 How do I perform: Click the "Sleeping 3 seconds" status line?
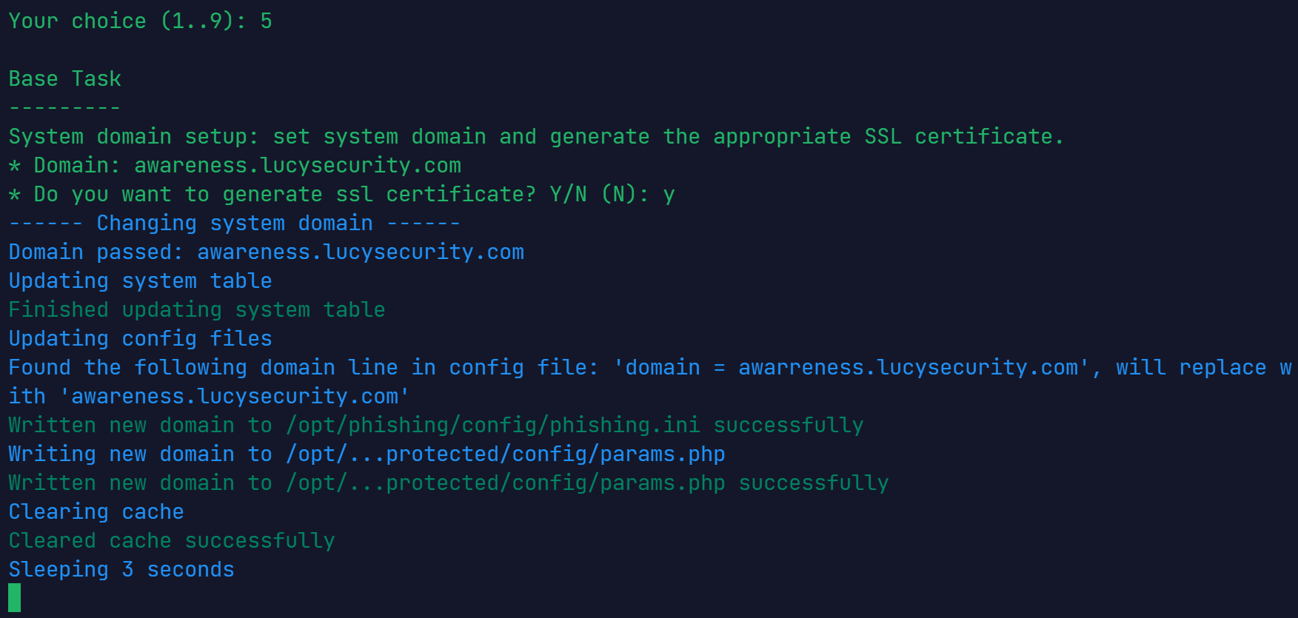tap(121, 570)
